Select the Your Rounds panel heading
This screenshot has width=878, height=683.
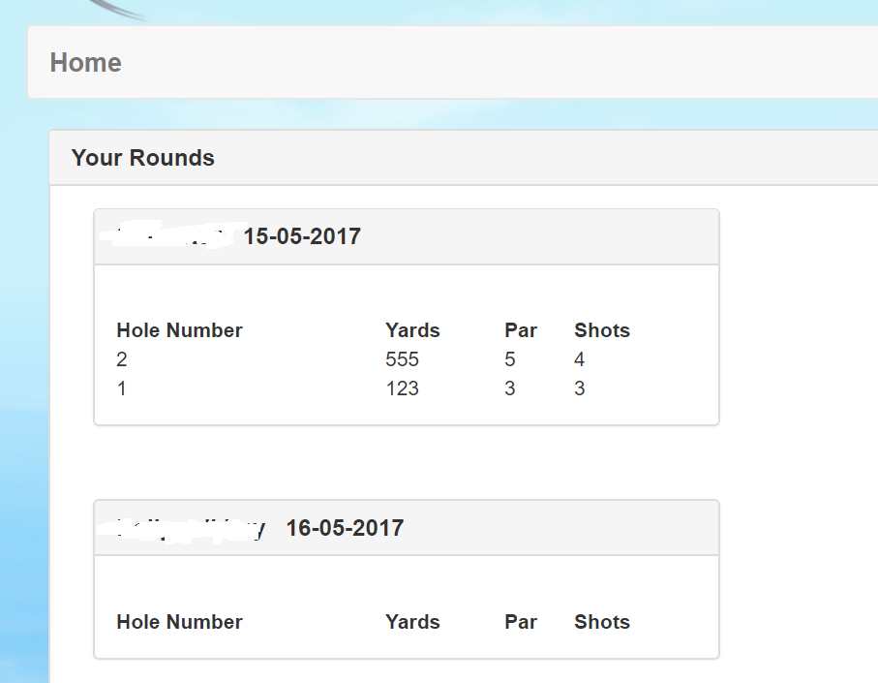coord(143,158)
